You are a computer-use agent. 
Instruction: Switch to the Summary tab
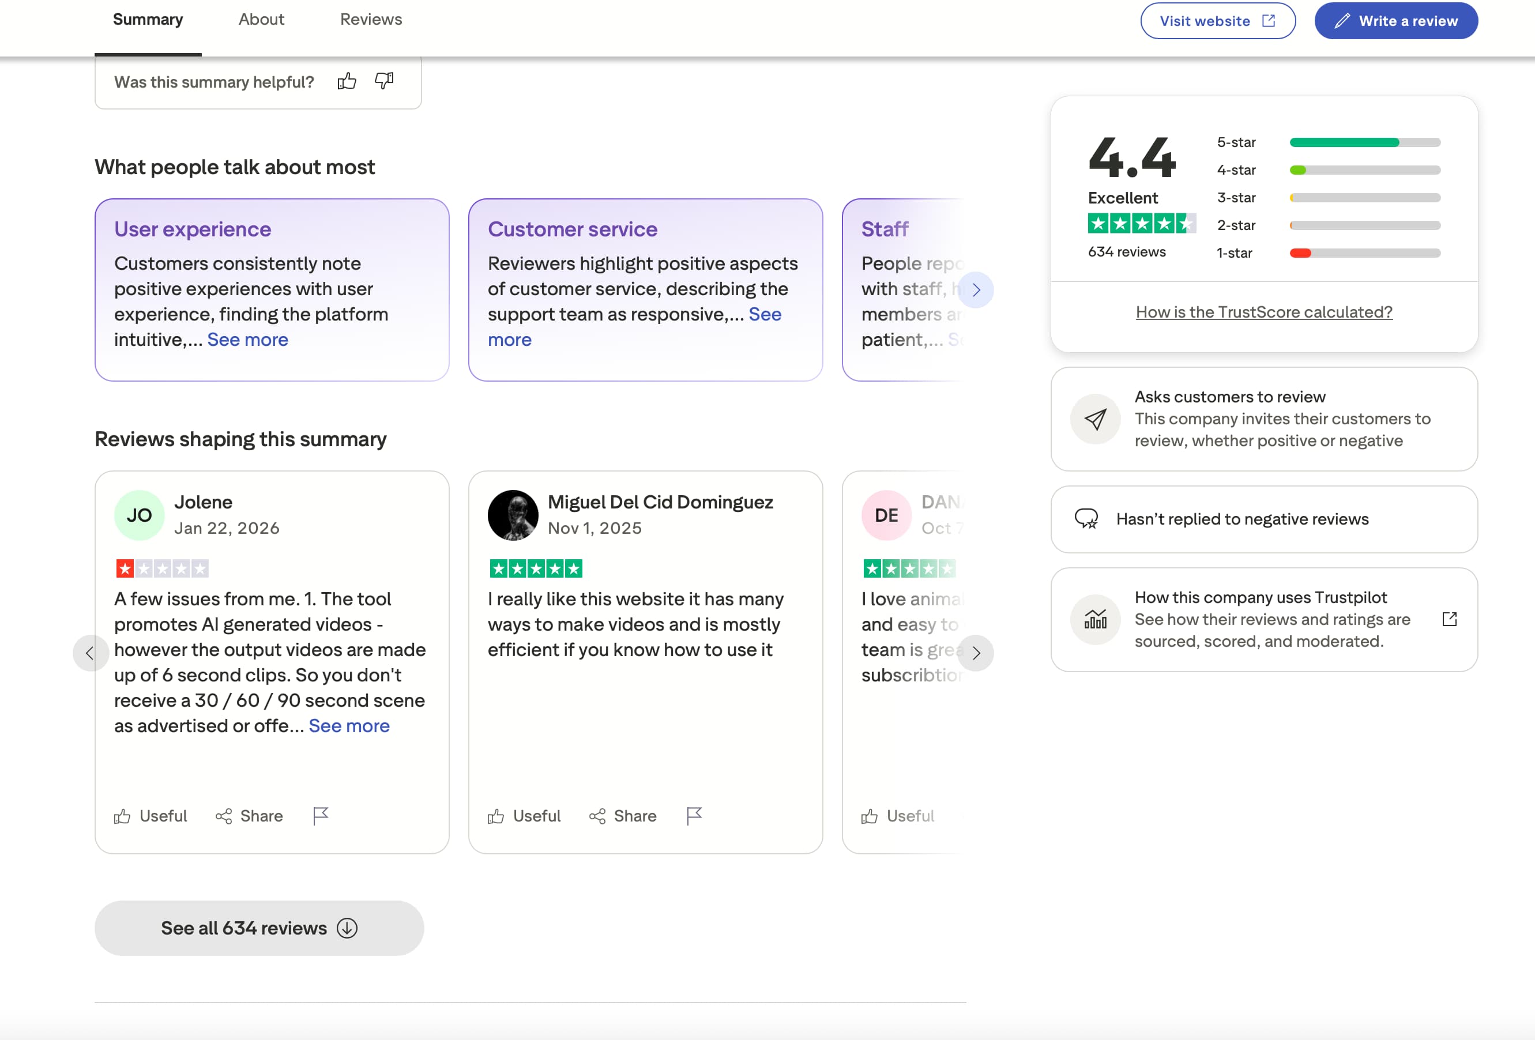pyautogui.click(x=148, y=20)
